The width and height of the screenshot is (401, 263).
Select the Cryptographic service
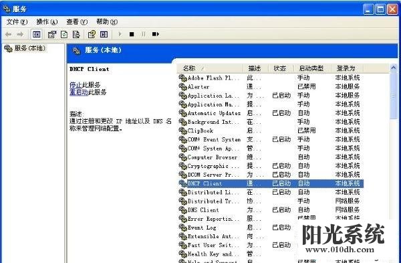[x=270, y=166]
